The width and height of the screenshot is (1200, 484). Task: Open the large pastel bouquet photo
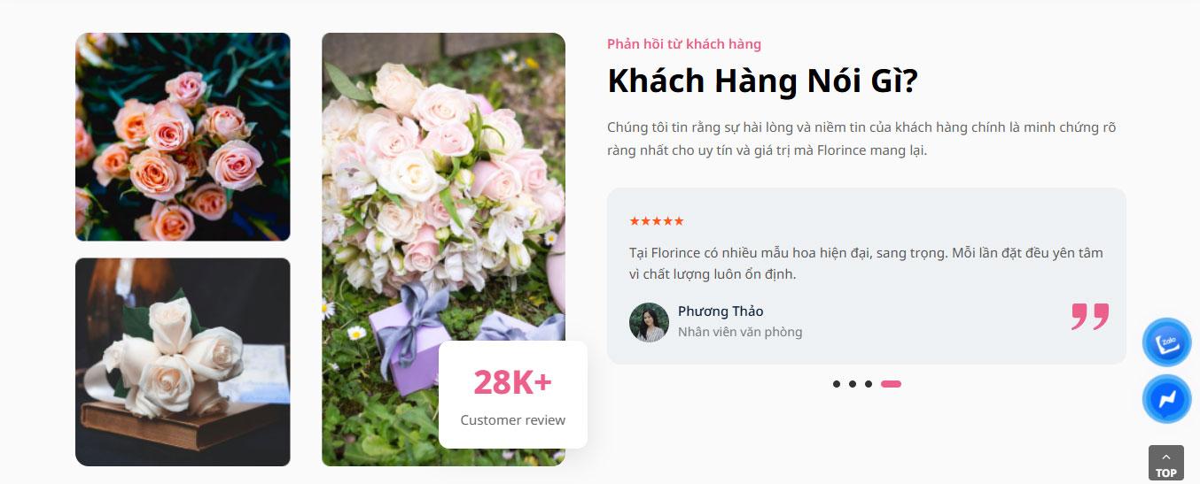pyautogui.click(x=443, y=250)
